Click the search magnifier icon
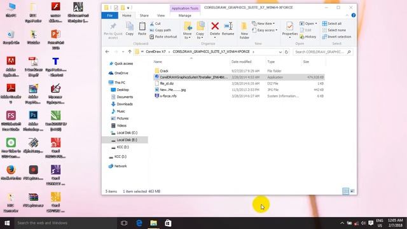This screenshot has height=229, width=407. coord(349,52)
